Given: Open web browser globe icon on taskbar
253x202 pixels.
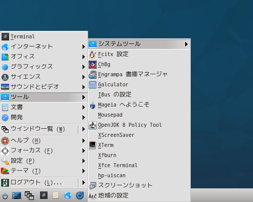Looking at the screenshot, I should (x=68, y=195).
